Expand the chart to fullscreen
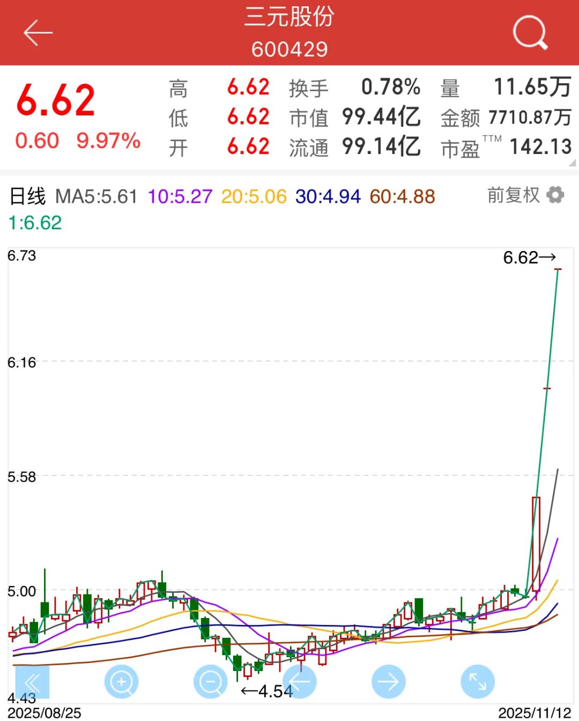This screenshot has width=579, height=721. point(477,682)
